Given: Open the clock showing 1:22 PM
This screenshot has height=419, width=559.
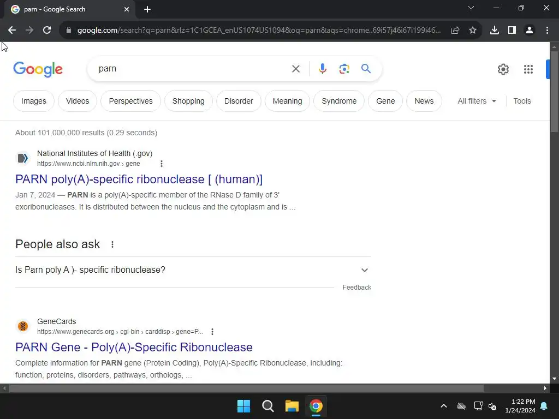Looking at the screenshot, I should coord(520,406).
